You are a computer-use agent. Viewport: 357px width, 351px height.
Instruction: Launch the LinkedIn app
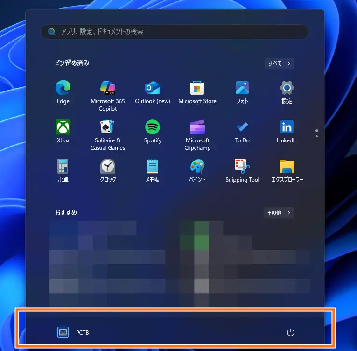click(x=287, y=132)
